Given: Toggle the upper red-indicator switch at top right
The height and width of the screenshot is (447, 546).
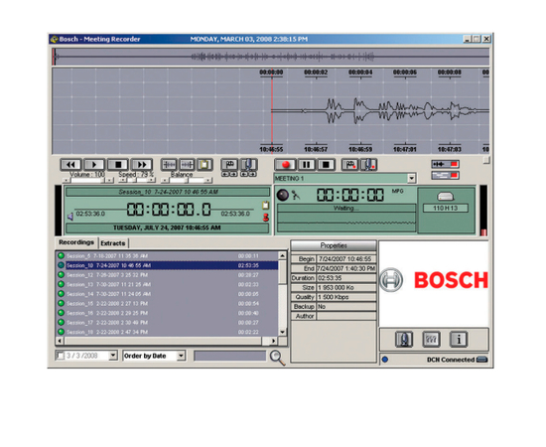Looking at the screenshot, I should click(446, 164).
